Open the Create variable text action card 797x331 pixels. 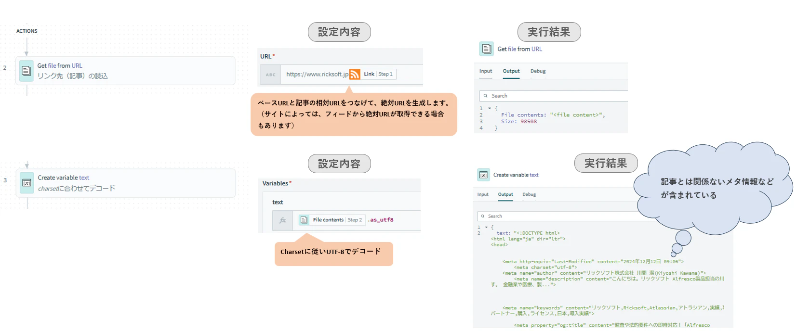click(126, 183)
